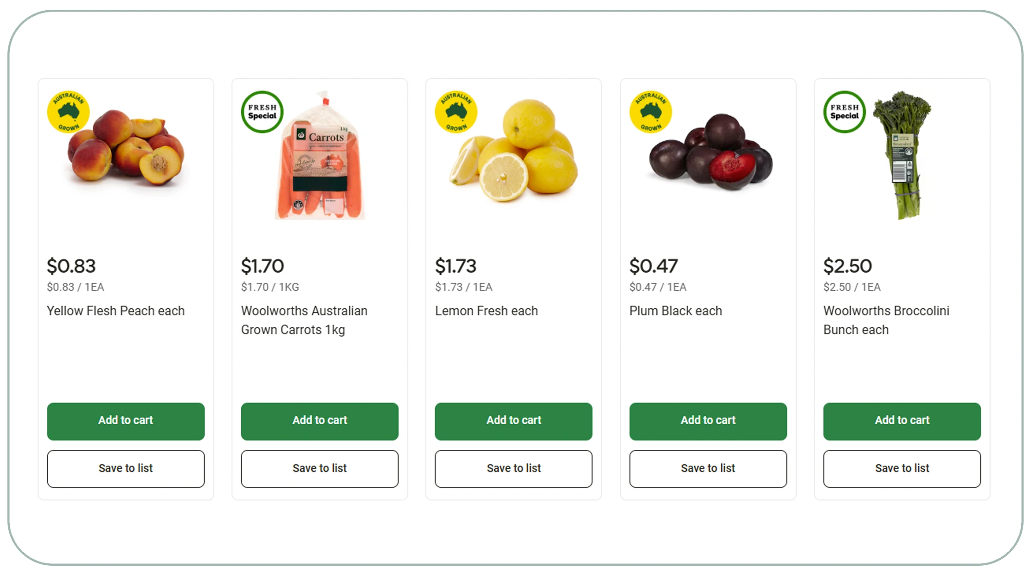The height and width of the screenshot is (575, 1031).
Task: Add Woolworths Broccolini Bunch to cart
Action: pyautogui.click(x=902, y=421)
